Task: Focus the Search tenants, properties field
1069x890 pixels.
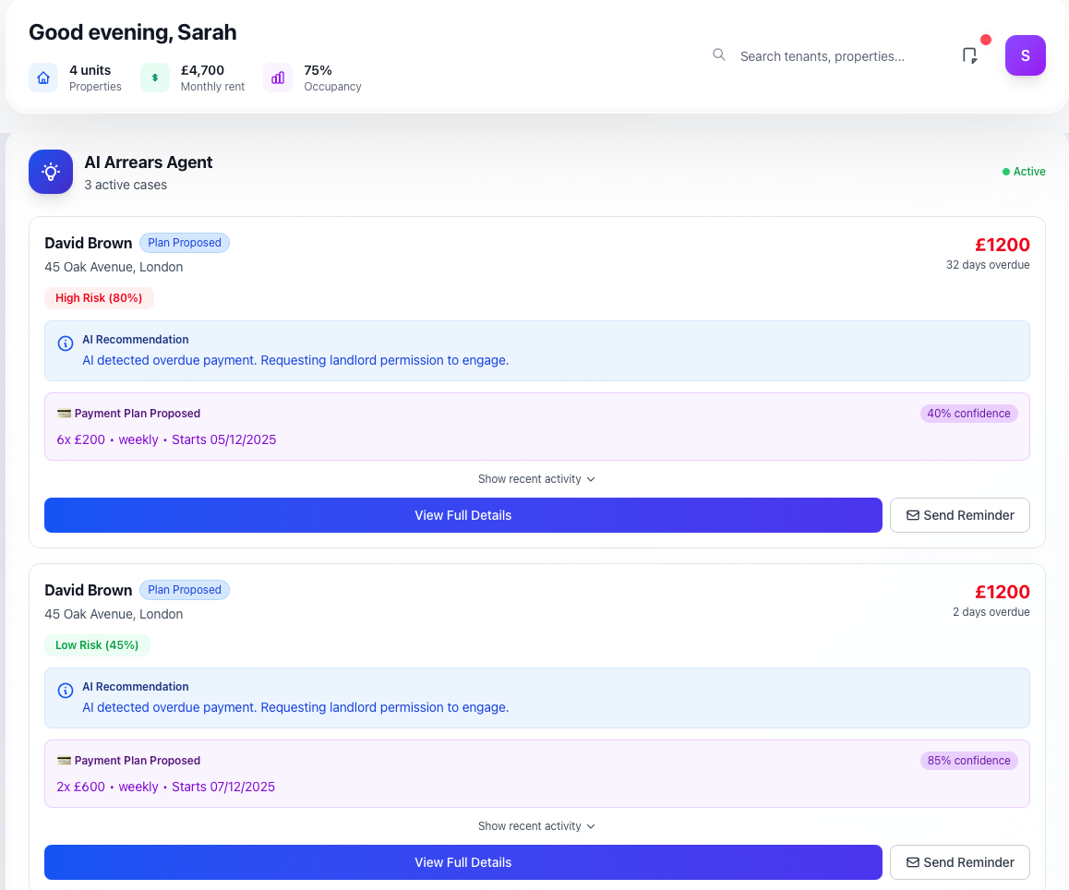Action: [x=831, y=56]
